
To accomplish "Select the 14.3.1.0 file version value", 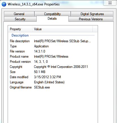I will pyautogui.click(x=39, y=51).
